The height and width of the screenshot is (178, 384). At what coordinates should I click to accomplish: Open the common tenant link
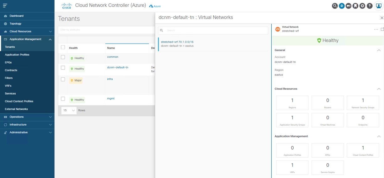click(x=113, y=57)
